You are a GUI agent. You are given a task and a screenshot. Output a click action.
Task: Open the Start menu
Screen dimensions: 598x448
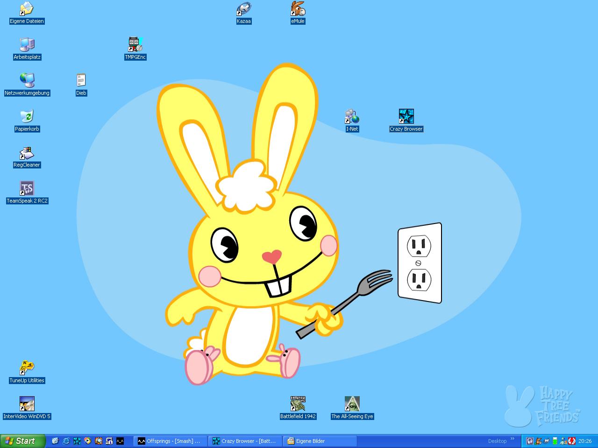[x=23, y=441]
